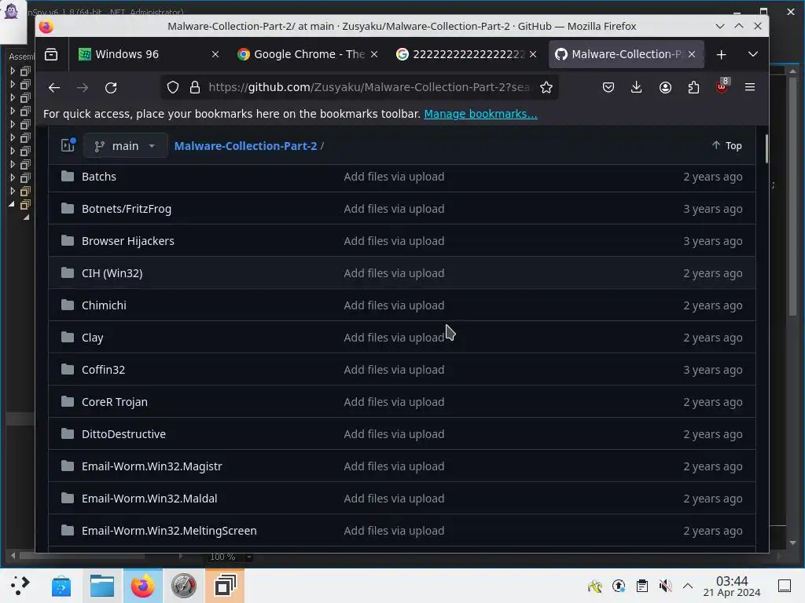
Task: Open the dnSpy zoom 100 % dropdown
Action: [249, 557]
